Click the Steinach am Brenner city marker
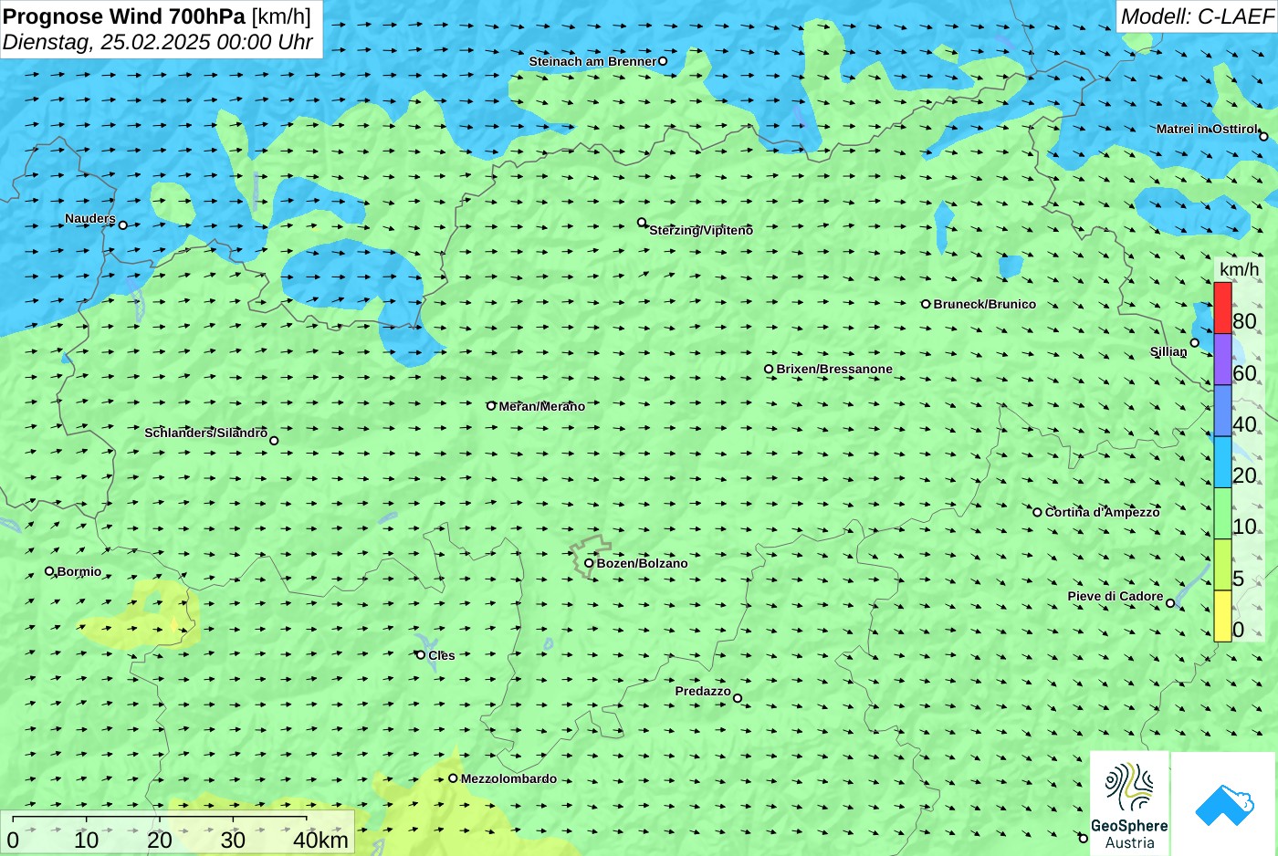Image resolution: width=1278 pixels, height=856 pixels. [x=663, y=61]
